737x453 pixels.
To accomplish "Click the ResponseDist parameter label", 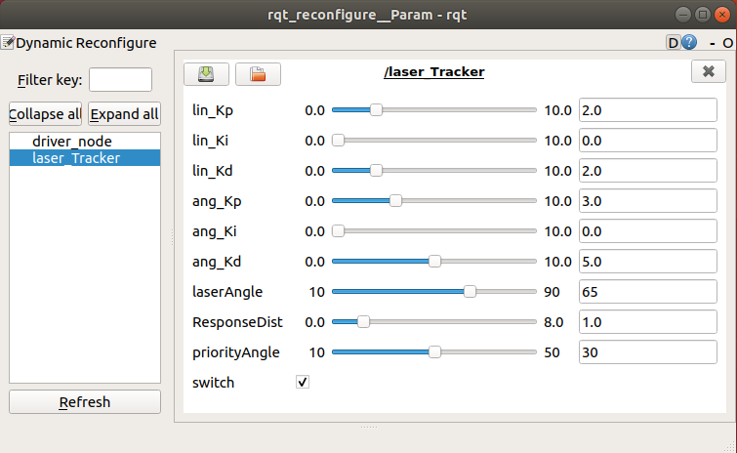I will [x=237, y=322].
